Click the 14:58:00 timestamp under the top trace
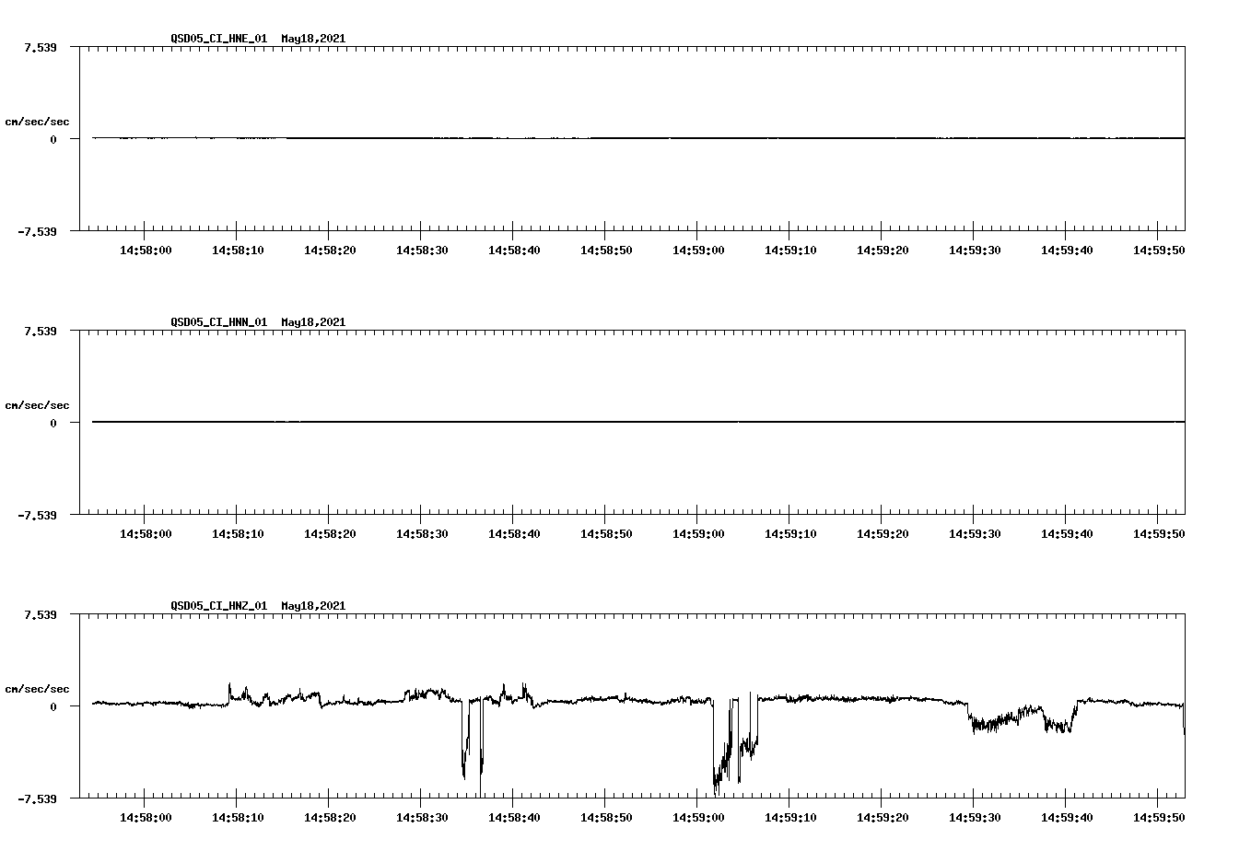Viewport: 1251px width, 851px height. pyautogui.click(x=146, y=249)
